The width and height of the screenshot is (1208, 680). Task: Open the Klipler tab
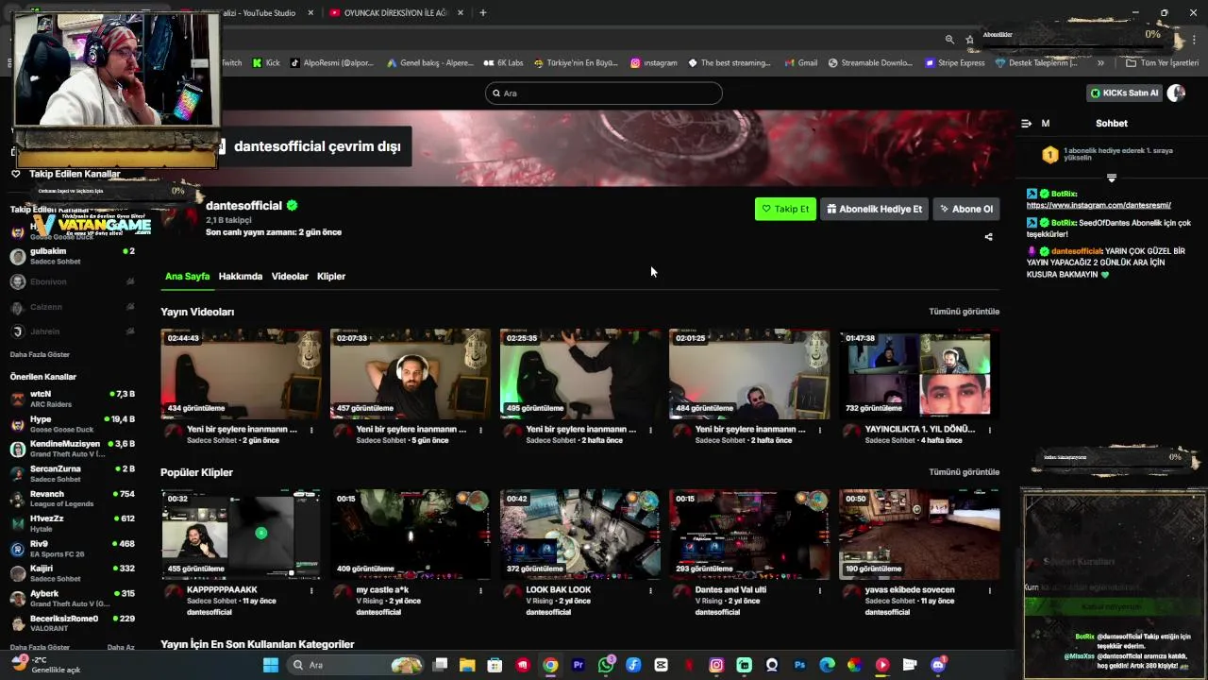click(331, 276)
